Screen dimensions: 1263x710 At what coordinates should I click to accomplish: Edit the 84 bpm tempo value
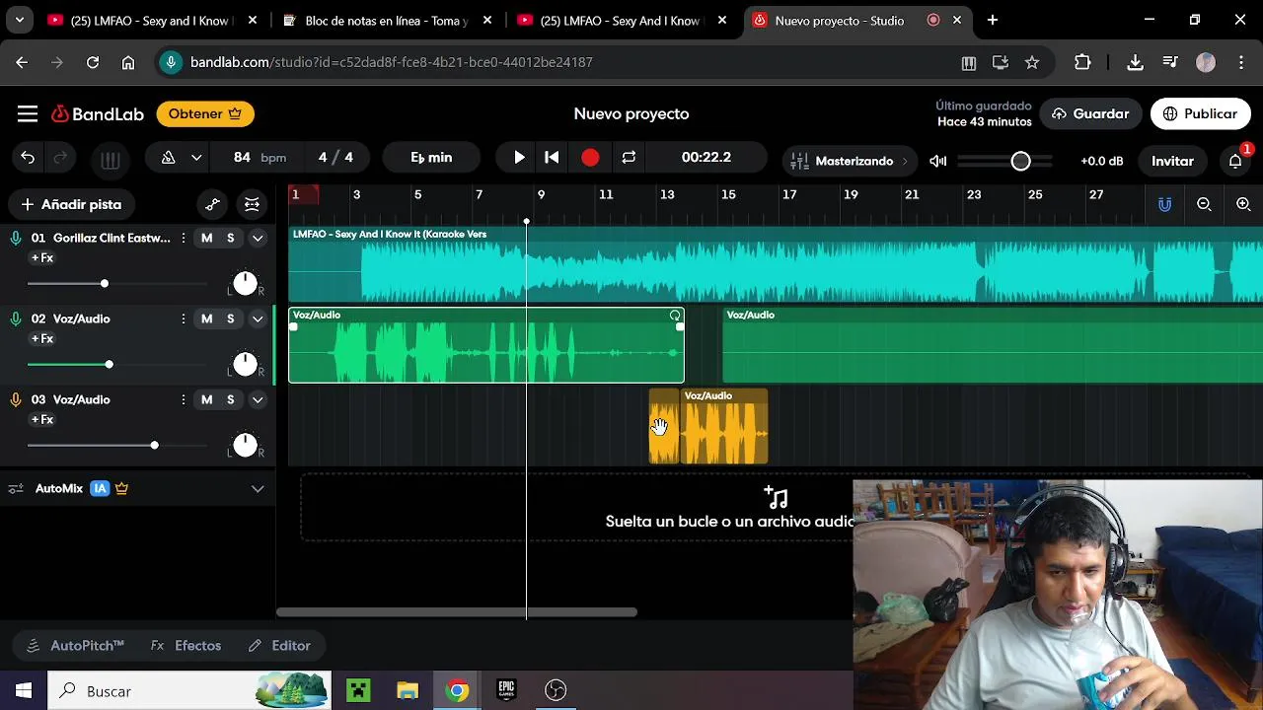pyautogui.click(x=243, y=158)
